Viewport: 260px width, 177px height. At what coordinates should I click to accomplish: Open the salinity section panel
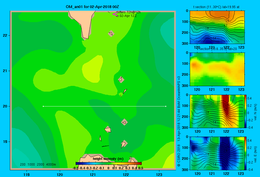pos(217,69)
